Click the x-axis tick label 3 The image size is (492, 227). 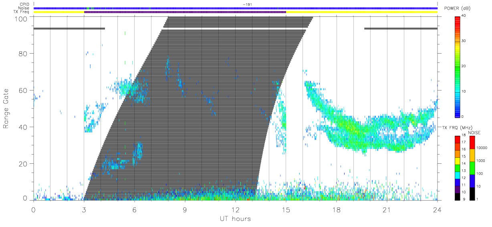pyautogui.click(x=84, y=209)
